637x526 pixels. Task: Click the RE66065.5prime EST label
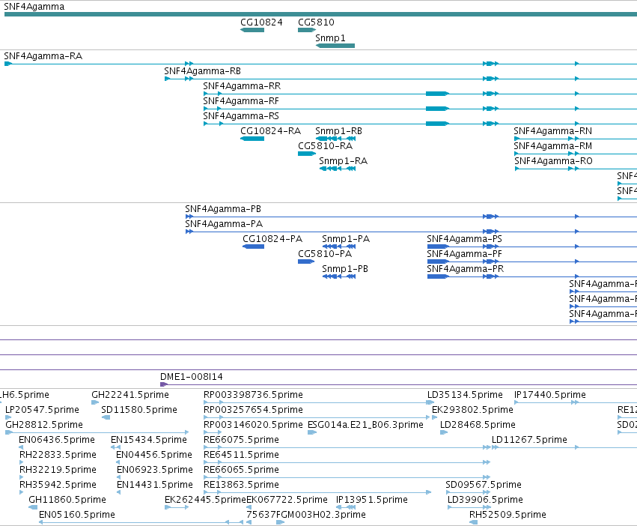pos(241,470)
